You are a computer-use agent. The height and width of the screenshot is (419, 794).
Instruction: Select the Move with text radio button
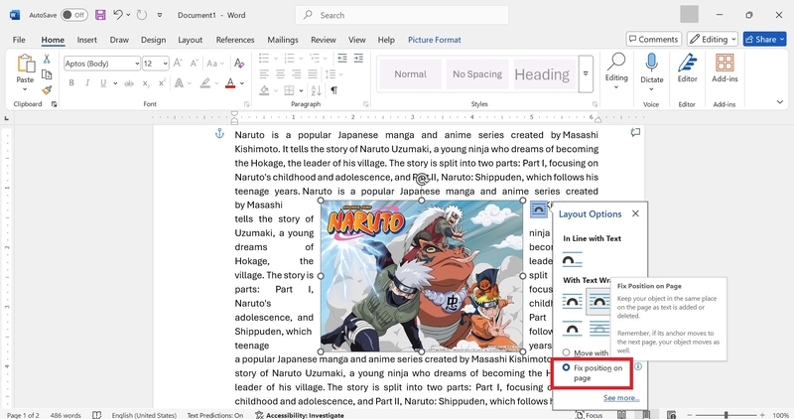pos(566,352)
